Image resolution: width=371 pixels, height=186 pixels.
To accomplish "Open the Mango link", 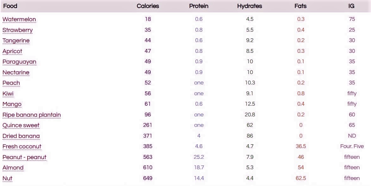I will [12, 104].
